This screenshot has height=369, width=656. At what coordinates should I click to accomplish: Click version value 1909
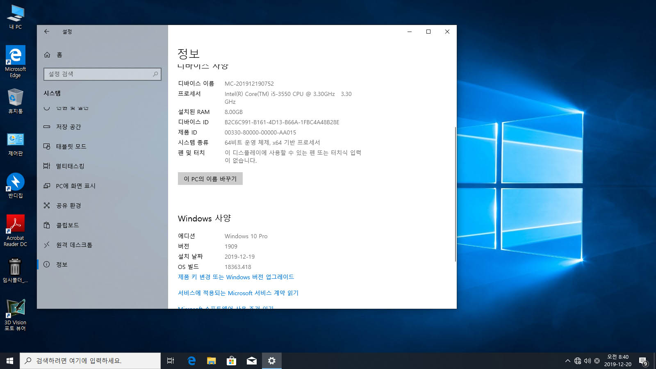click(x=231, y=246)
